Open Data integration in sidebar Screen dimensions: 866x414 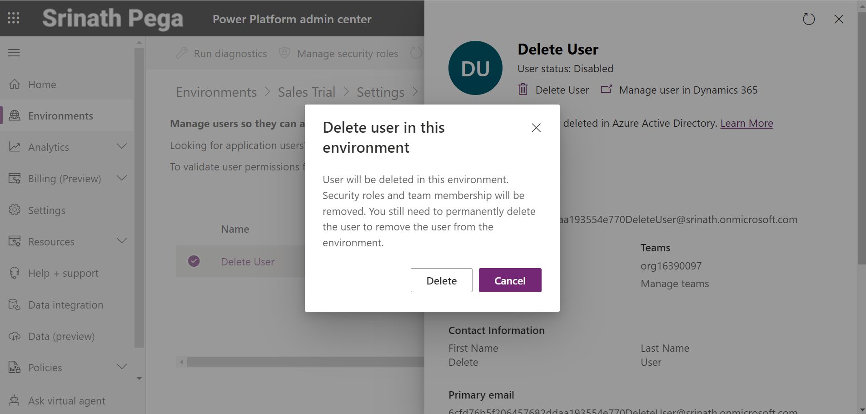65,305
